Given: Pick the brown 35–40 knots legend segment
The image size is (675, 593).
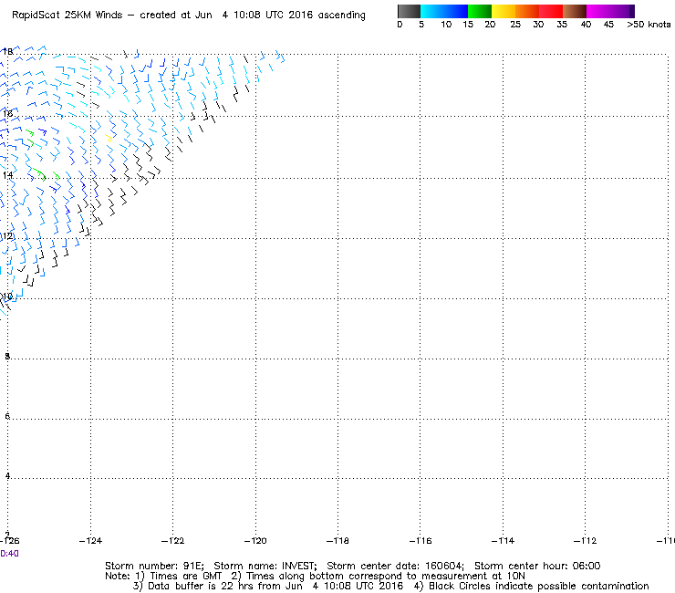Looking at the screenshot, I should 575,11.
